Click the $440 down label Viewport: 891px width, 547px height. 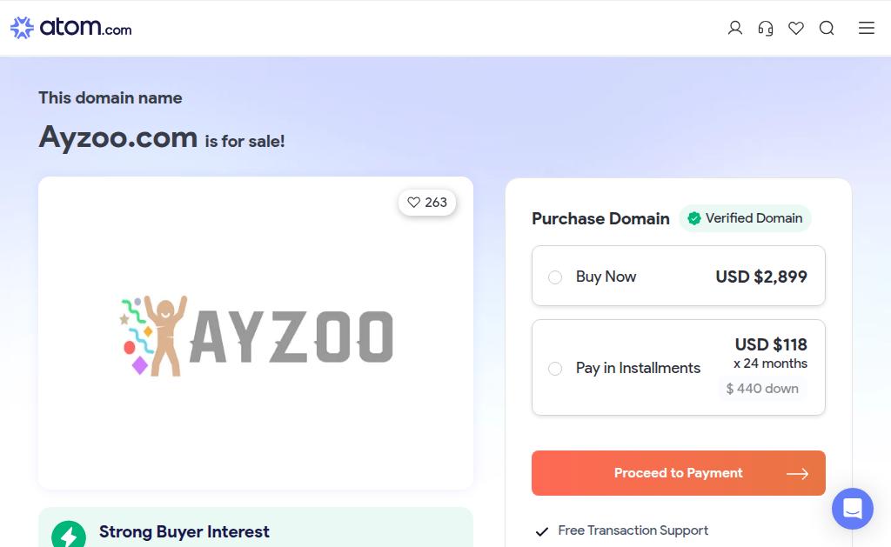[762, 389]
